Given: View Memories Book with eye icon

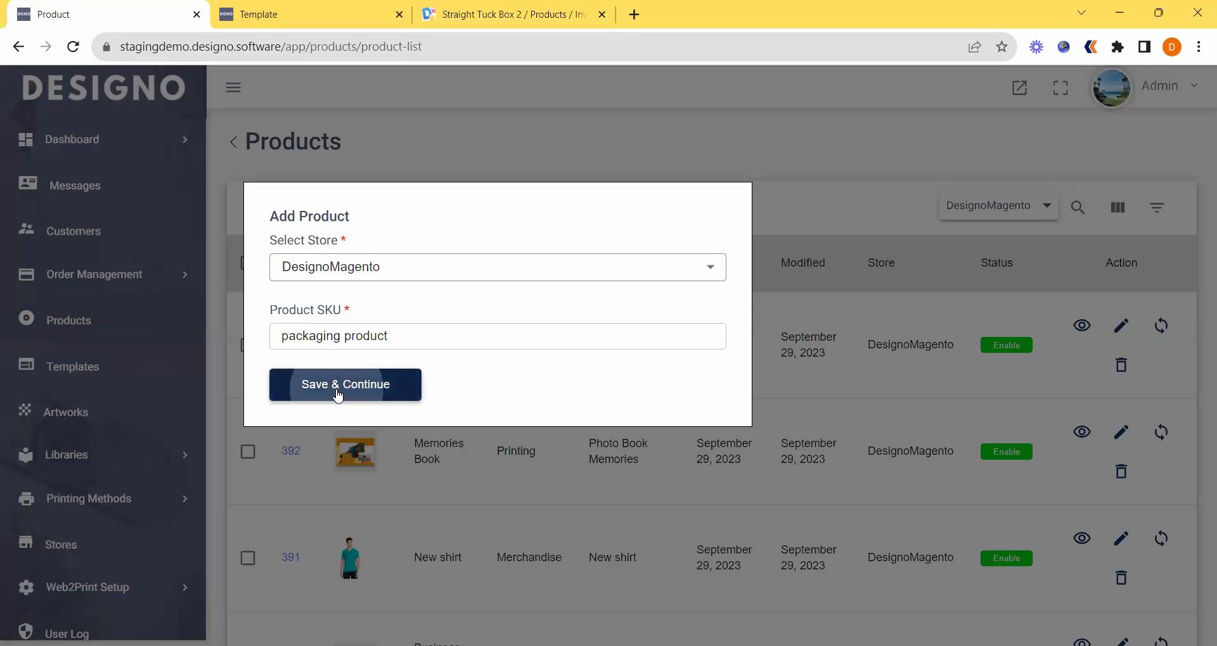Looking at the screenshot, I should 1081,432.
